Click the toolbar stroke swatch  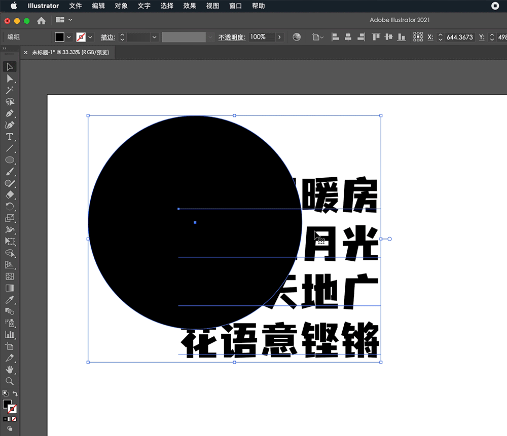coord(13,409)
